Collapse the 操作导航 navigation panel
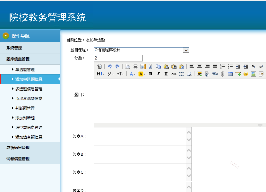266x192 pixels. point(6,36)
